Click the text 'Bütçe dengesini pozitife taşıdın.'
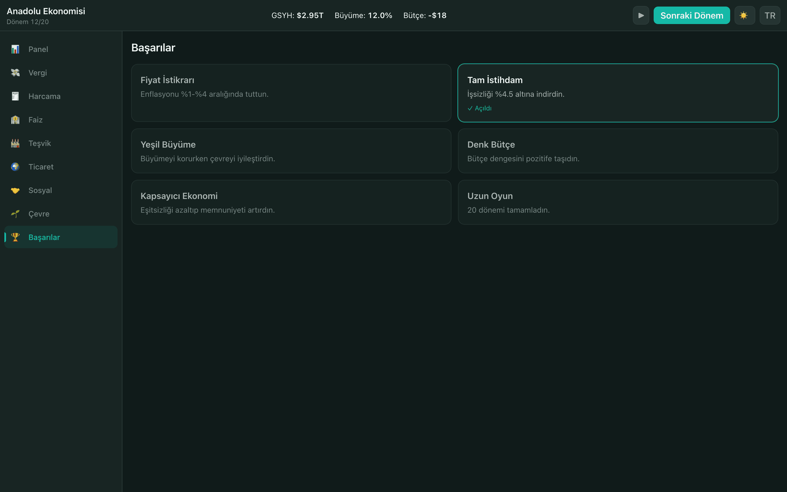Viewport: 787px width, 492px height. 523,159
